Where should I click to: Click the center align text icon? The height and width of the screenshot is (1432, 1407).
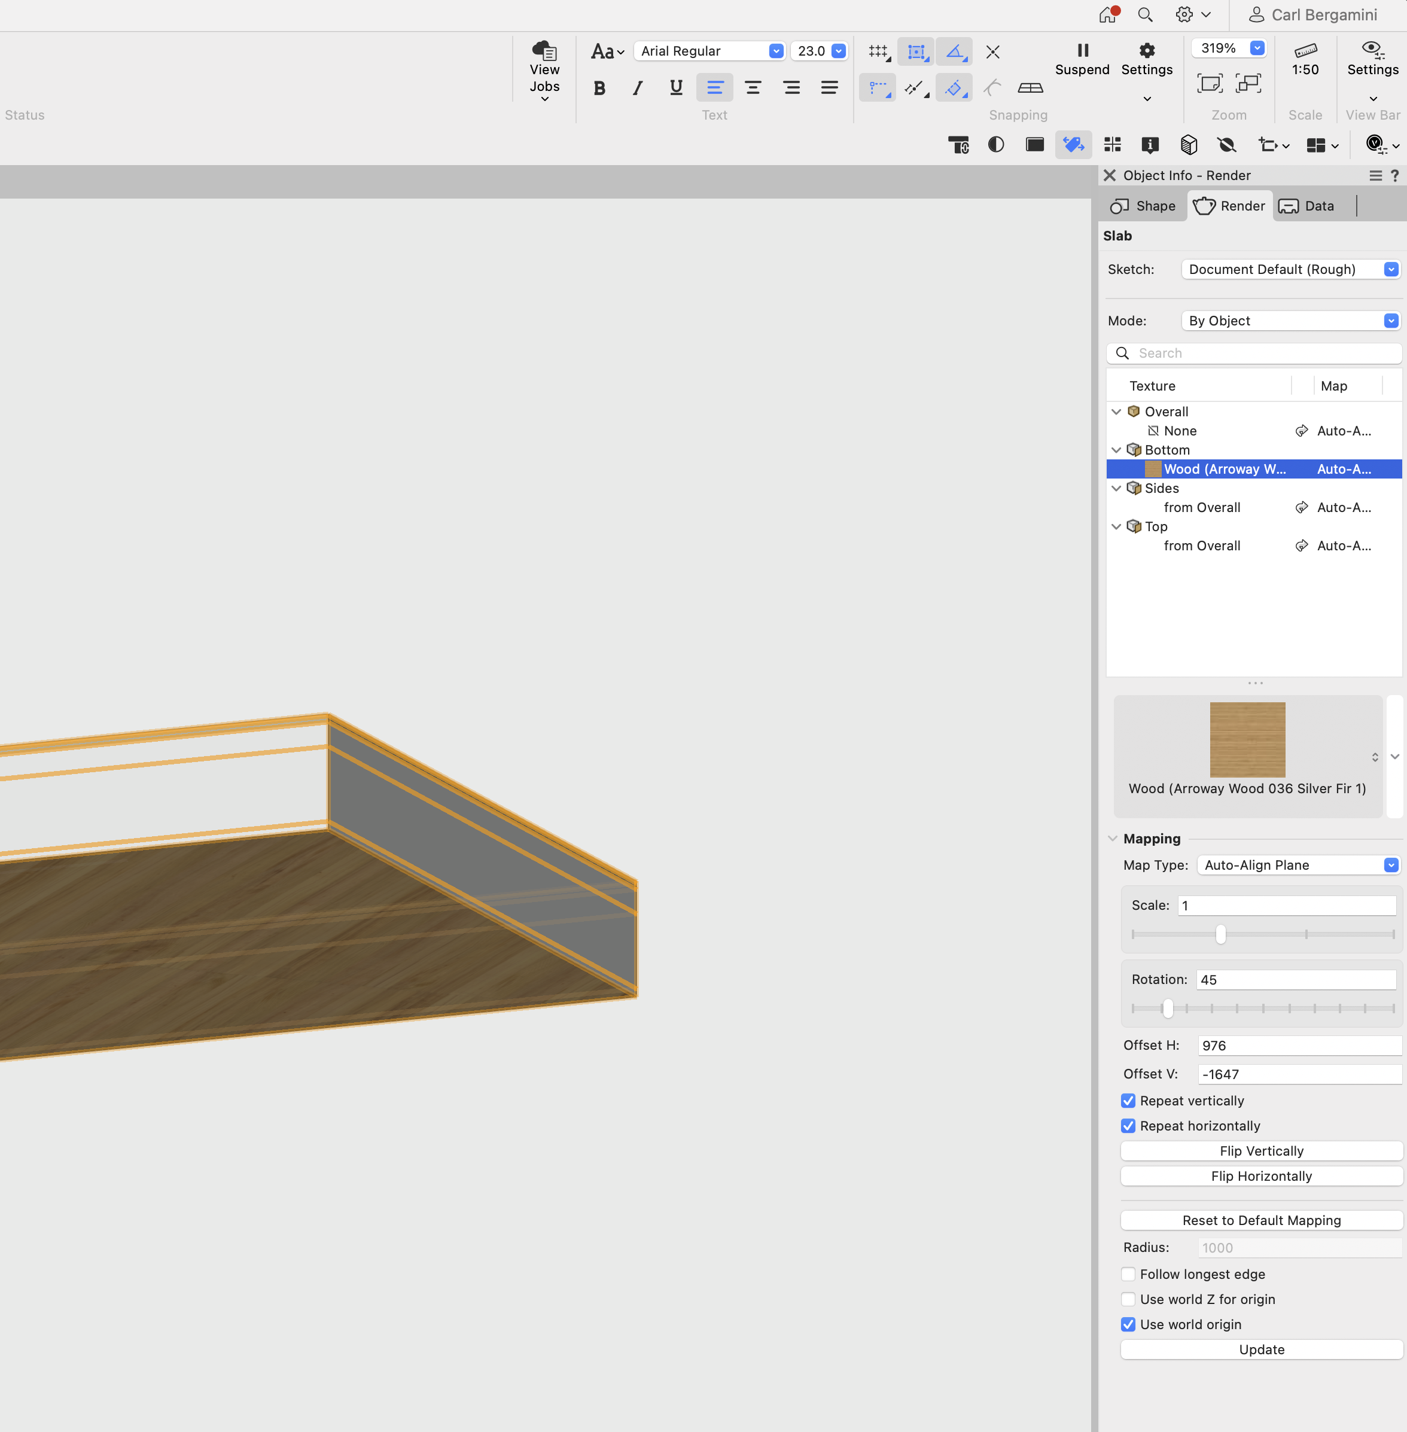(x=753, y=88)
